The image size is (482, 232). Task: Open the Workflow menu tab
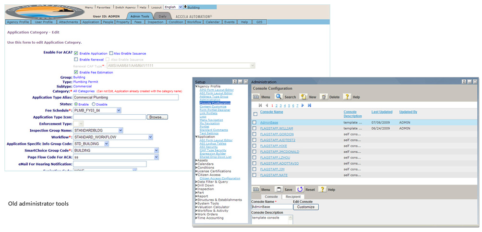(194, 22)
